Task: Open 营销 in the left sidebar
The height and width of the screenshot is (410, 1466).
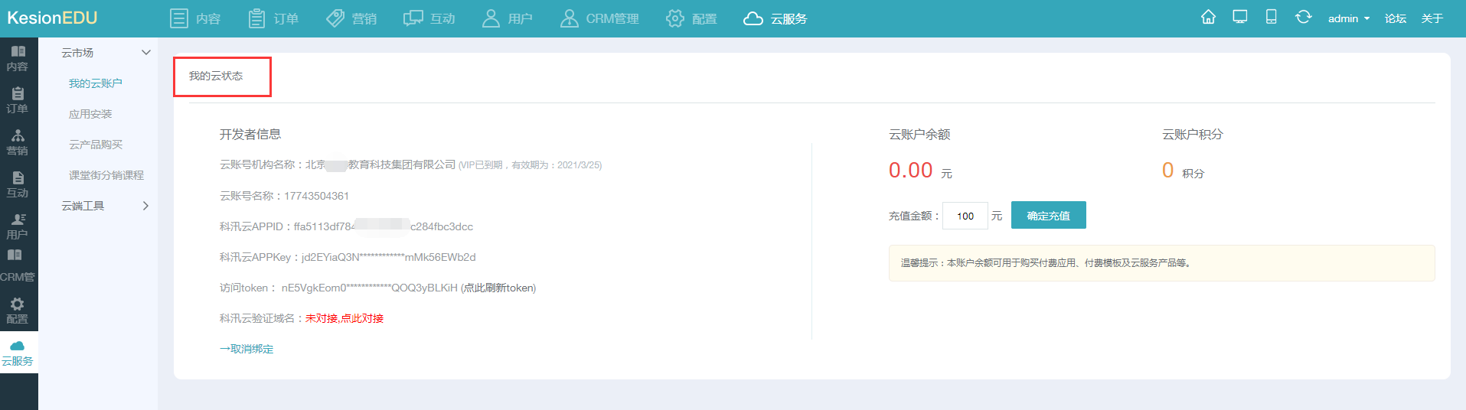Action: [x=18, y=142]
